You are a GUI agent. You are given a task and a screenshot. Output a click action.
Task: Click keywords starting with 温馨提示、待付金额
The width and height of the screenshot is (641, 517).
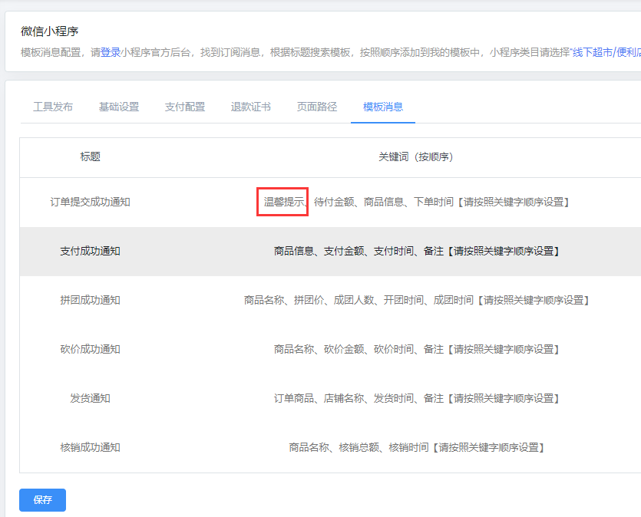416,203
